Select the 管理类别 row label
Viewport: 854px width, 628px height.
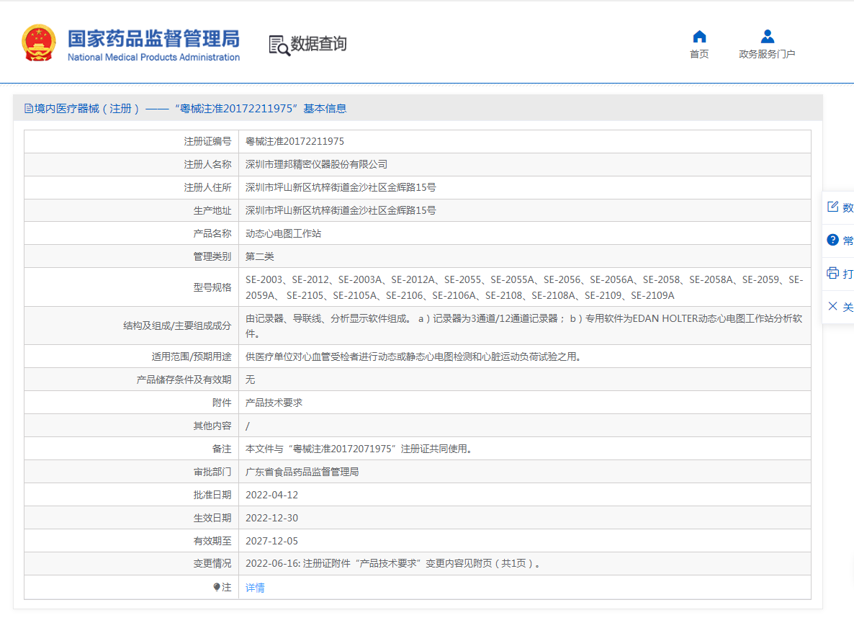212,256
